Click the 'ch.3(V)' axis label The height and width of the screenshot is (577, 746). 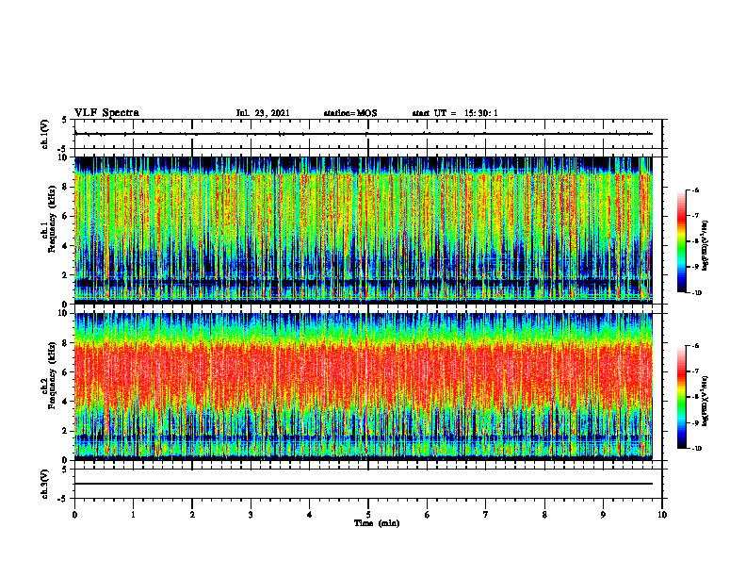pos(44,485)
